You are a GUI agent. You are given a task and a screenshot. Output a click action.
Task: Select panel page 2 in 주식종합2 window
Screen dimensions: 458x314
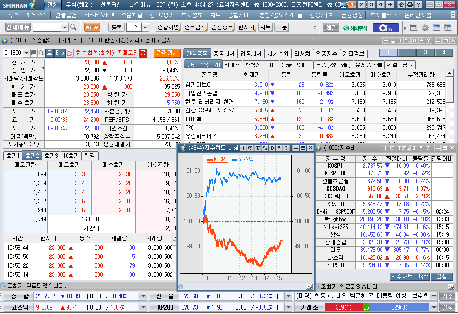point(407,53)
